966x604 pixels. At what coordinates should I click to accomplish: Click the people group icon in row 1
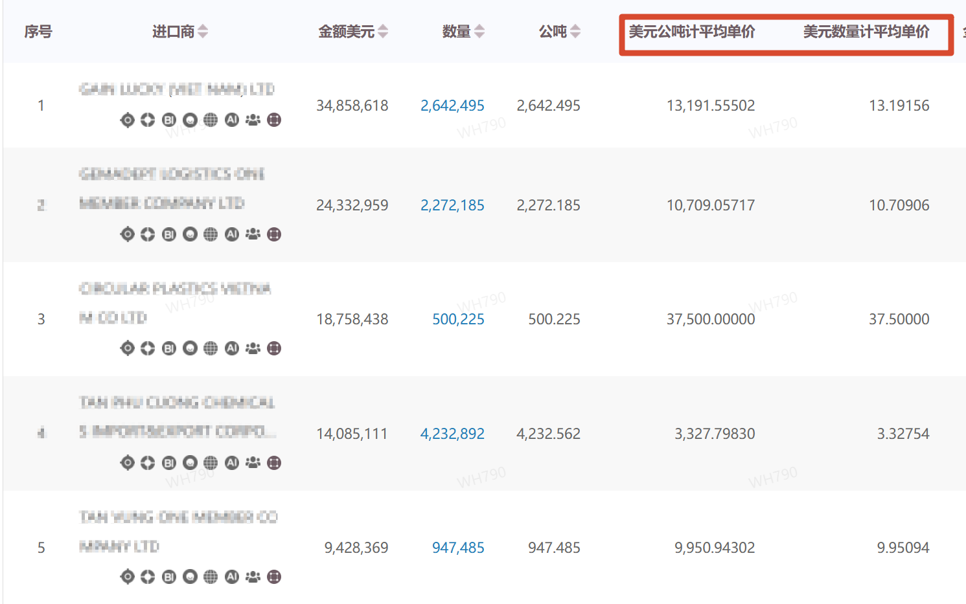(253, 120)
